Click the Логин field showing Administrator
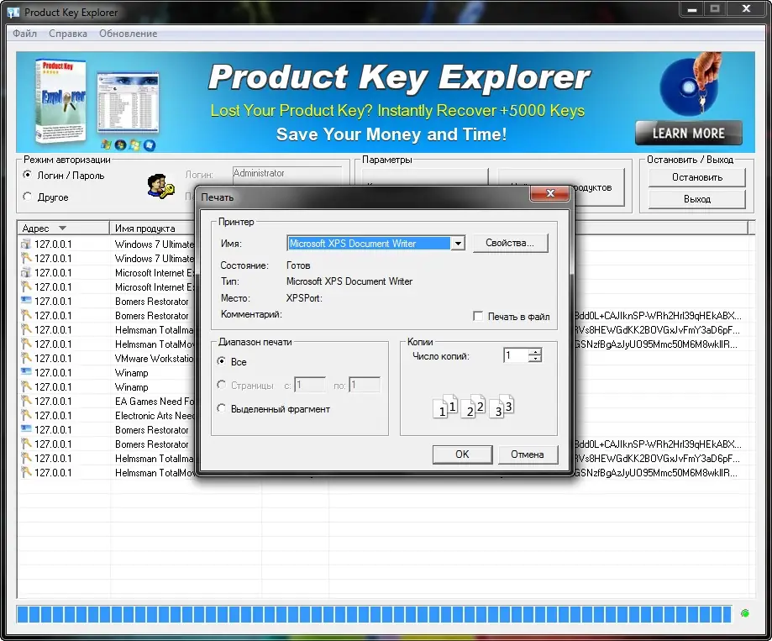This screenshot has width=772, height=641. pyautogui.click(x=287, y=173)
